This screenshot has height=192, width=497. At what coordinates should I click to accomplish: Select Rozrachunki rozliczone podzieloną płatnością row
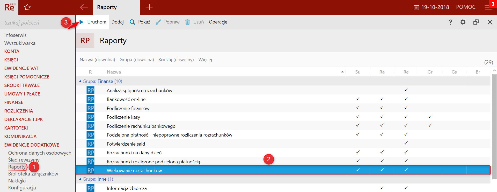tap(283, 162)
